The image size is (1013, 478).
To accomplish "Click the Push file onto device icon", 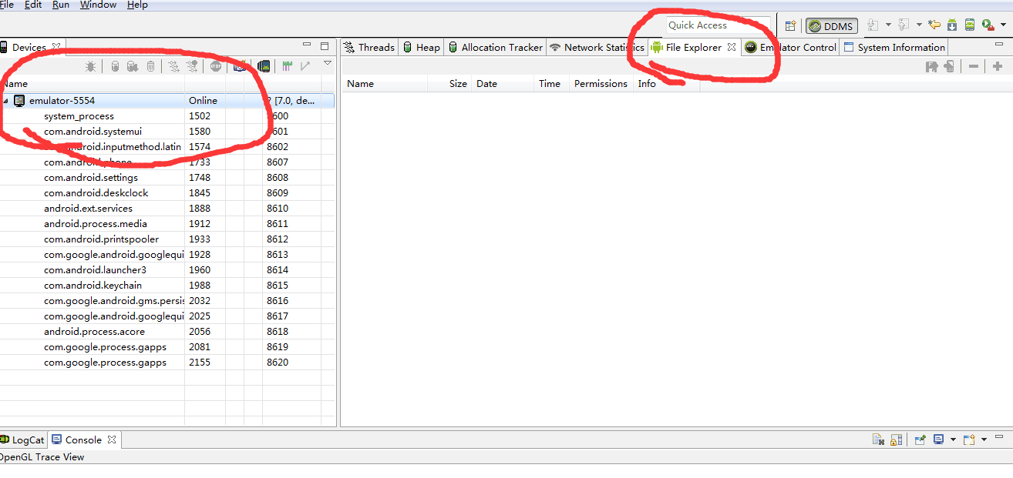I will 949,67.
